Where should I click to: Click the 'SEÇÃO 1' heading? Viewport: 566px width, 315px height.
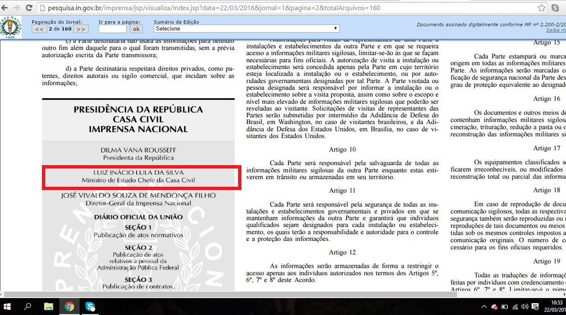click(x=138, y=227)
